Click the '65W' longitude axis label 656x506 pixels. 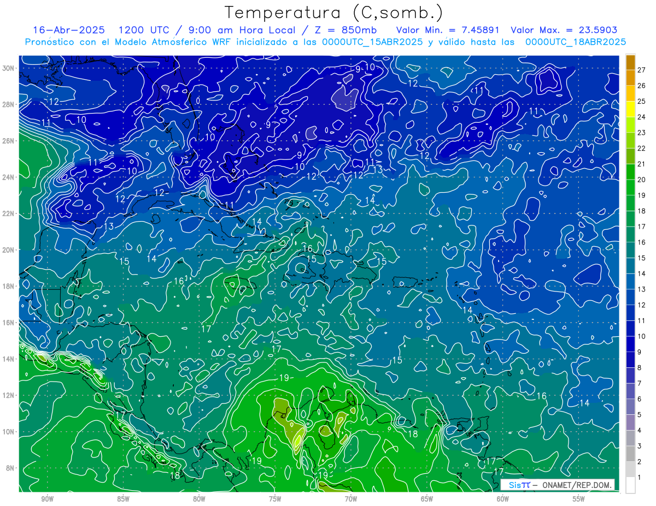click(427, 499)
